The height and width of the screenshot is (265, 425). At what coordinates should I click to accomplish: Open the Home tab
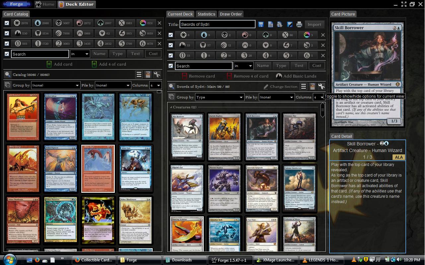coord(45,4)
